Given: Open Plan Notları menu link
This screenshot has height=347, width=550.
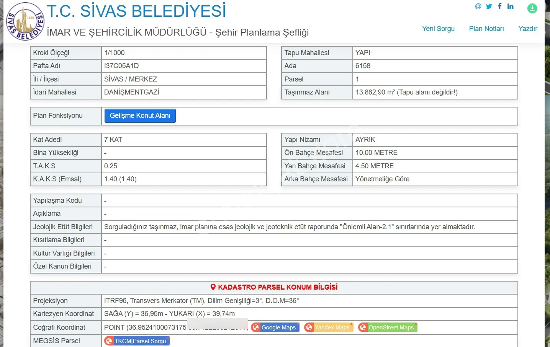Looking at the screenshot, I should click(486, 29).
